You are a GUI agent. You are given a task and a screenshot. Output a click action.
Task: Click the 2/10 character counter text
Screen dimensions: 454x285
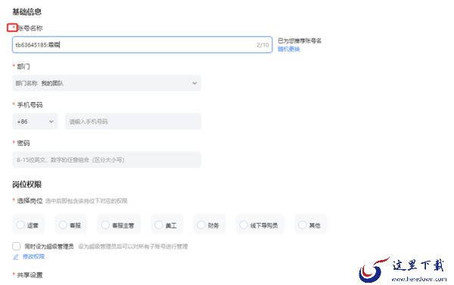coord(263,45)
